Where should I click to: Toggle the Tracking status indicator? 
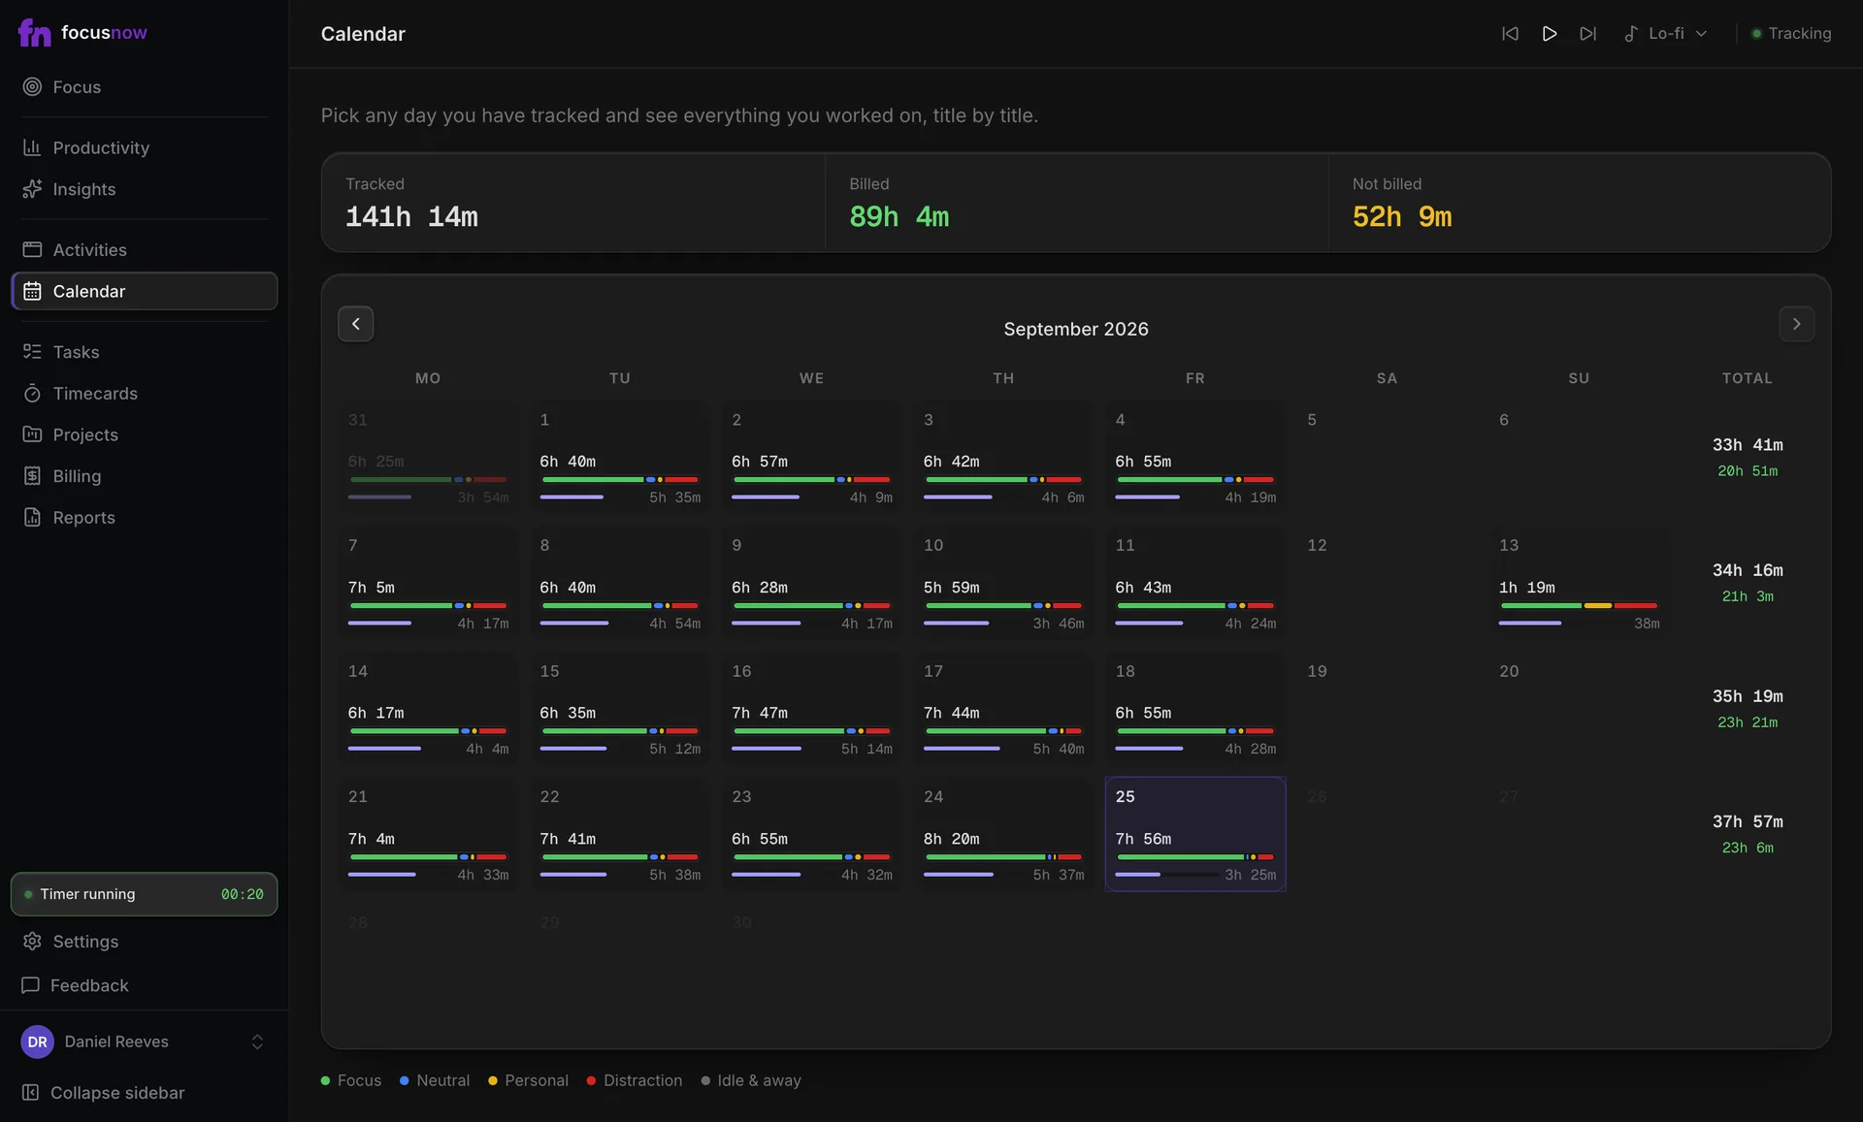(x=1791, y=34)
